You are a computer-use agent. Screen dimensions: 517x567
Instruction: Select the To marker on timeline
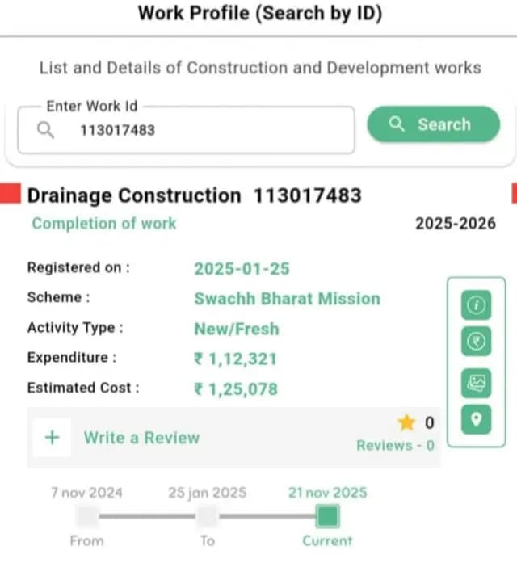point(208,516)
